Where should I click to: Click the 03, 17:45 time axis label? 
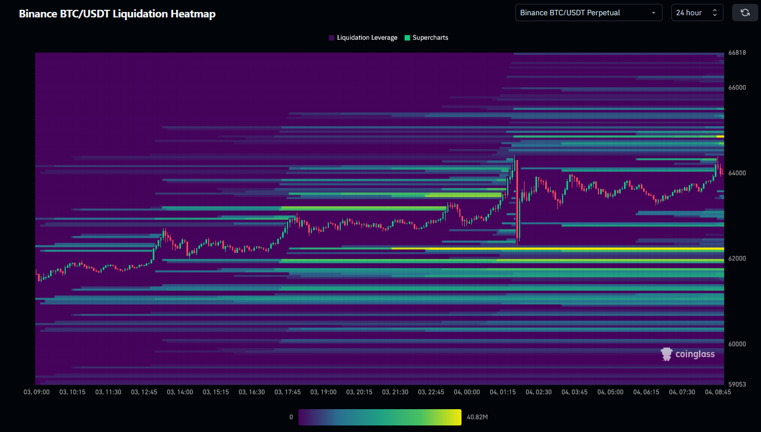point(288,392)
